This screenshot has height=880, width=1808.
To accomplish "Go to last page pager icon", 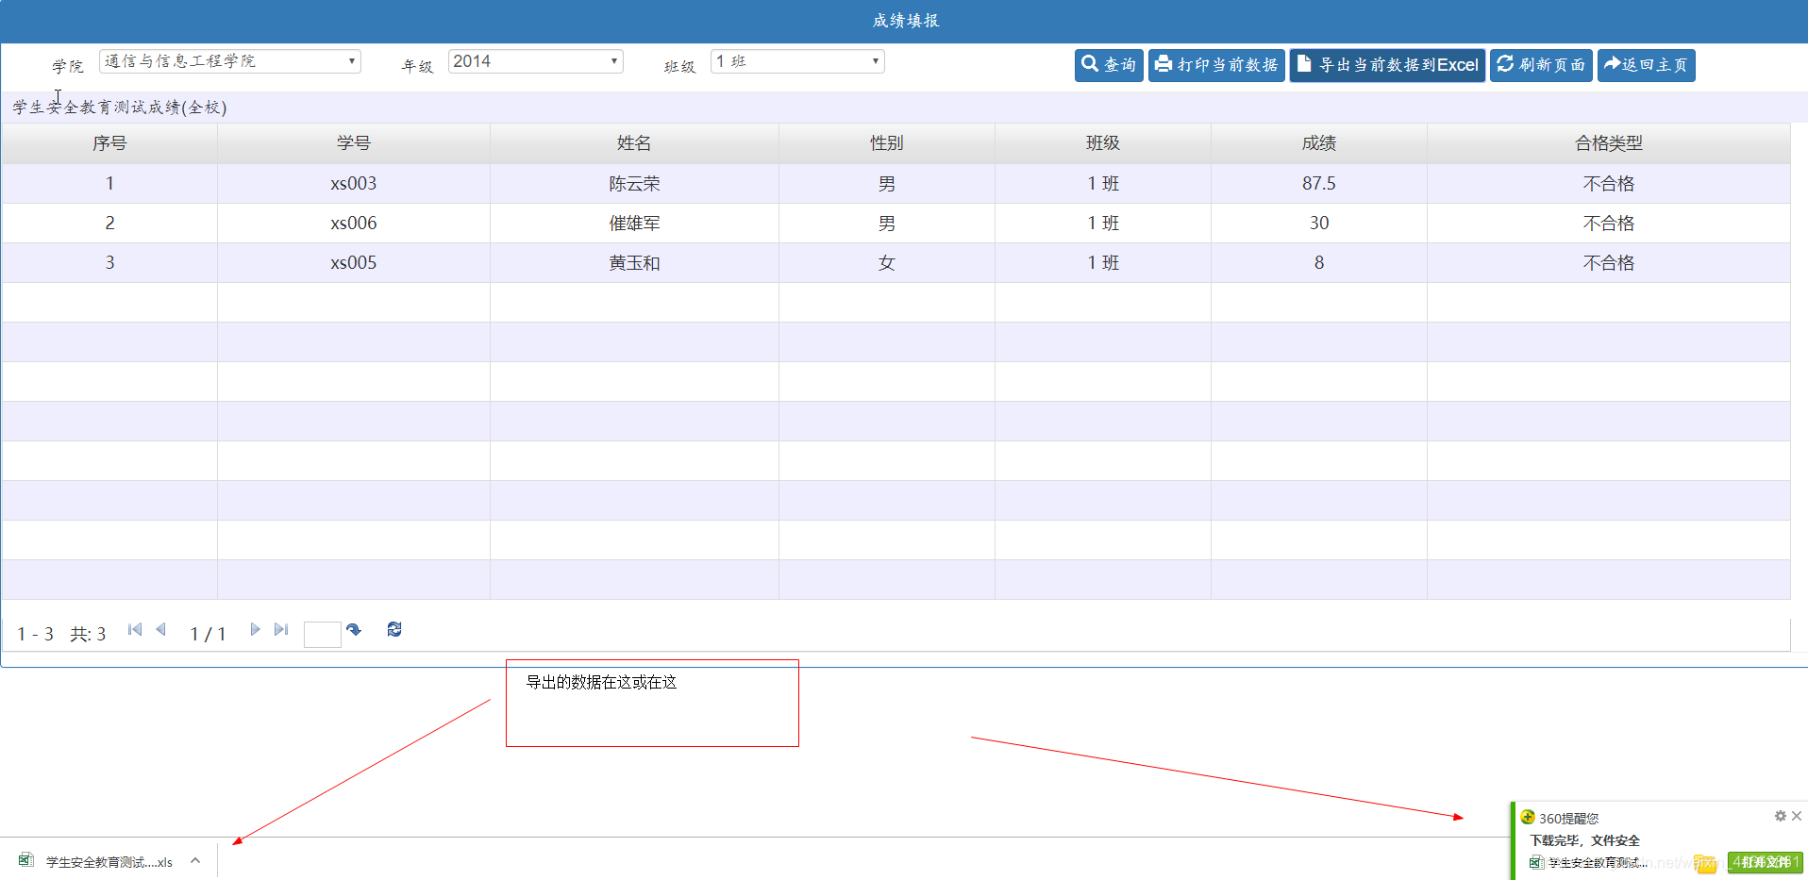I will (281, 629).
